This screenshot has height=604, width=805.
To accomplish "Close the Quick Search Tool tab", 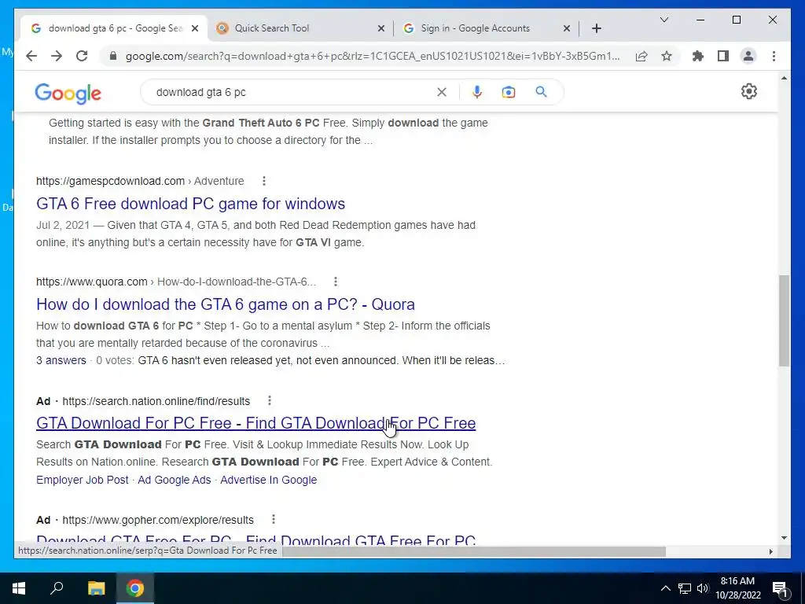I will point(381,28).
